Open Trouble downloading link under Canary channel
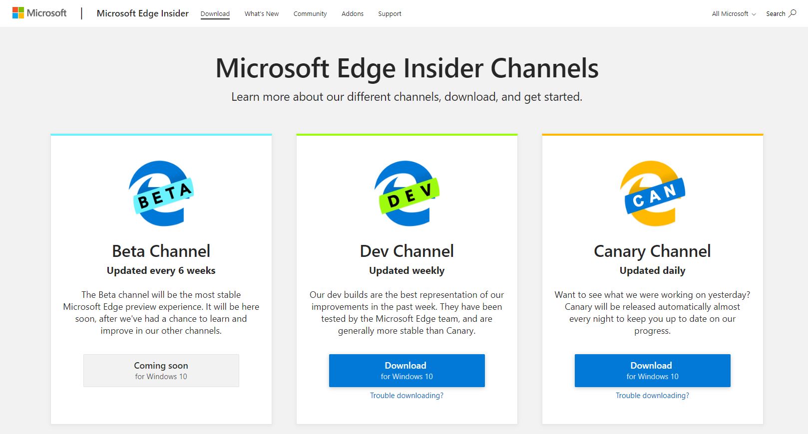 coord(652,396)
